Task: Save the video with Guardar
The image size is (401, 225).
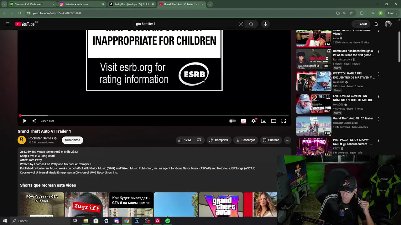Action: point(271,140)
